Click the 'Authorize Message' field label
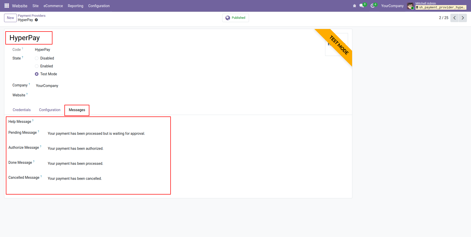The image size is (471, 237). pyautogui.click(x=24, y=147)
